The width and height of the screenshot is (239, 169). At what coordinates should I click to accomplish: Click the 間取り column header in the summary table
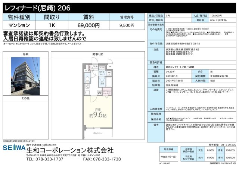click(52, 17)
